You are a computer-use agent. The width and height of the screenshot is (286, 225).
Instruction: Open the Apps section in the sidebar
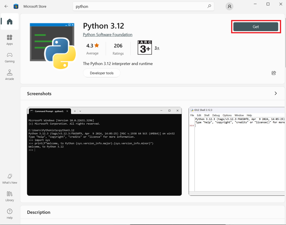click(9, 40)
